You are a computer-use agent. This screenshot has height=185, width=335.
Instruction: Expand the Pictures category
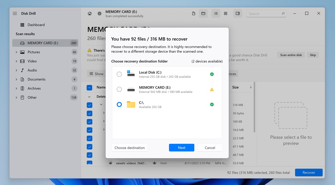(16, 52)
